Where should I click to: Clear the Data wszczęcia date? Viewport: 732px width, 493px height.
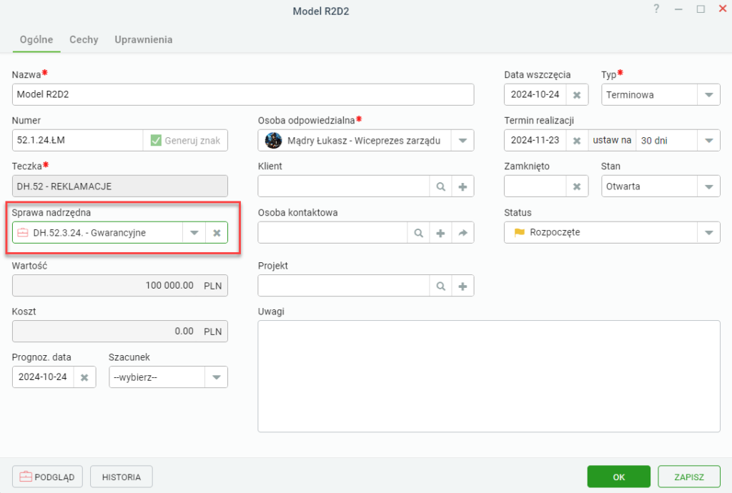[x=577, y=95]
